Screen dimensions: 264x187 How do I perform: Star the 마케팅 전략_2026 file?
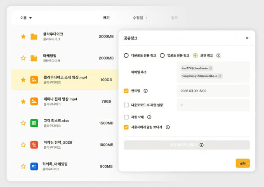point(23,145)
